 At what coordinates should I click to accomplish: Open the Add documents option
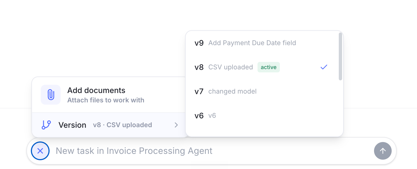point(110,95)
